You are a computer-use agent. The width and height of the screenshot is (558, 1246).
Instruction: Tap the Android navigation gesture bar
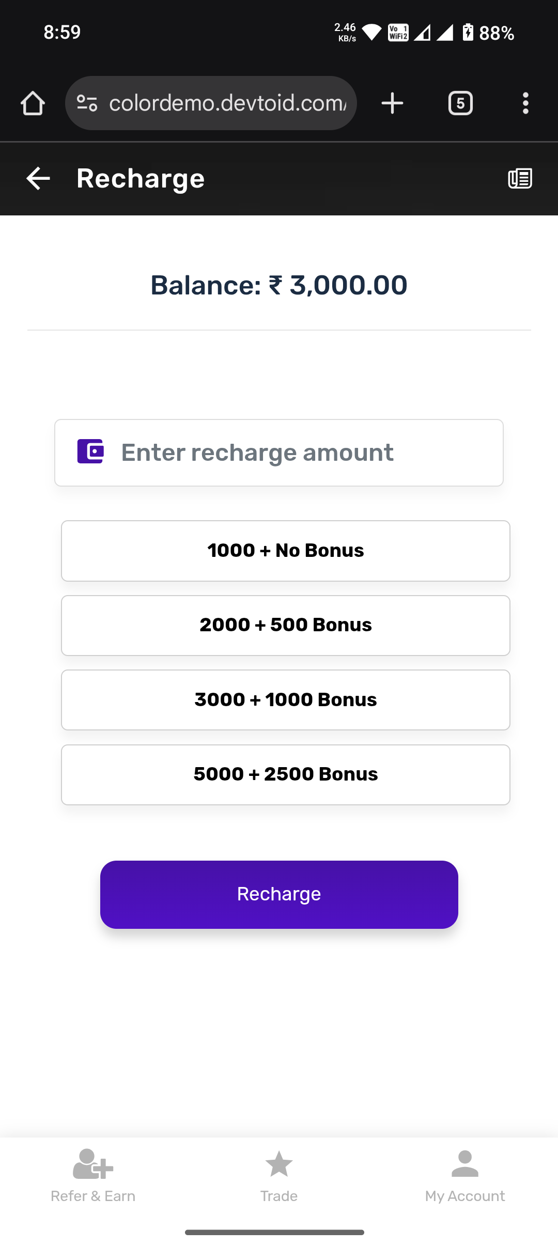[274, 1233]
